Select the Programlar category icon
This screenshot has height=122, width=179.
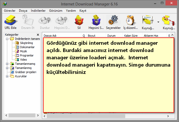coord(17,55)
